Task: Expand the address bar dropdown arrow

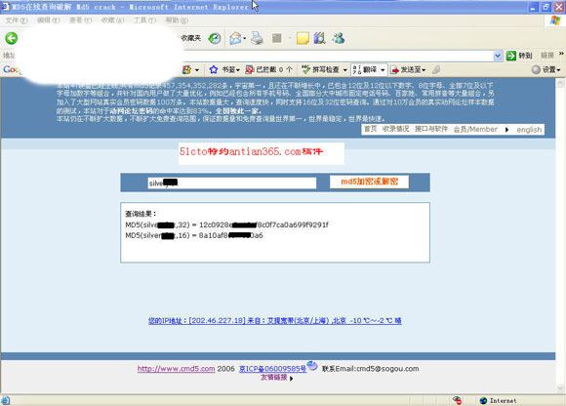Action: (x=498, y=56)
